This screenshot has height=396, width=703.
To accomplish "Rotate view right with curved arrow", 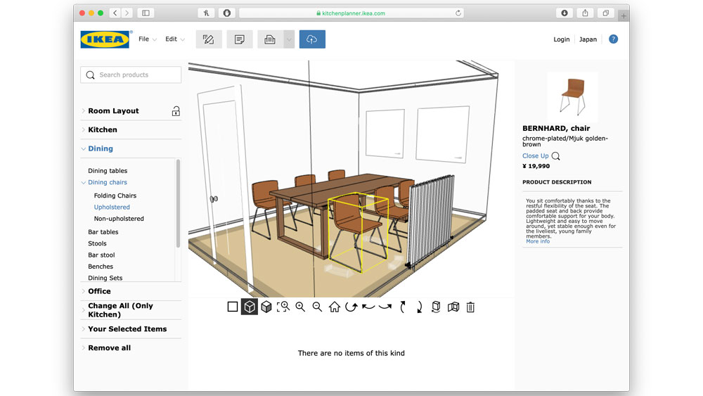I will point(385,307).
